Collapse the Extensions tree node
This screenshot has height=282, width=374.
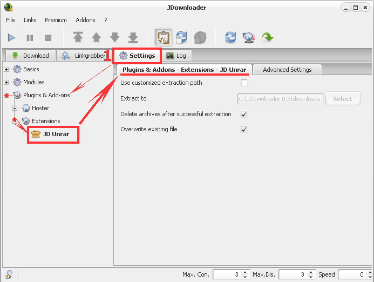pos(15,122)
